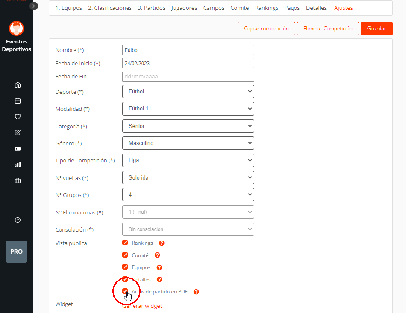Click the Fecha de Fin date field
The image size is (406, 313).
coord(188,76)
